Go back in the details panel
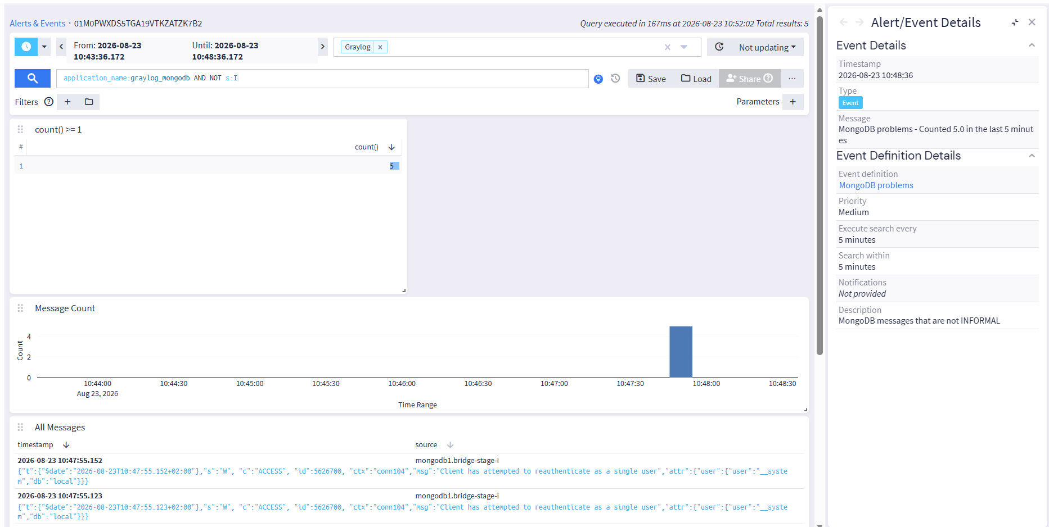 [x=843, y=22]
